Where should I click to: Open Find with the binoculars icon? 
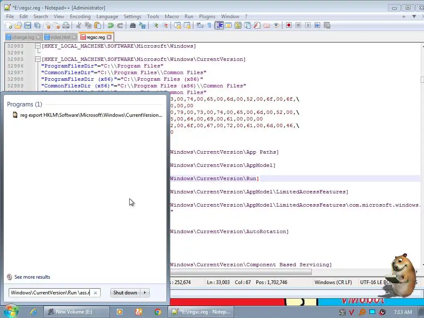132,25
